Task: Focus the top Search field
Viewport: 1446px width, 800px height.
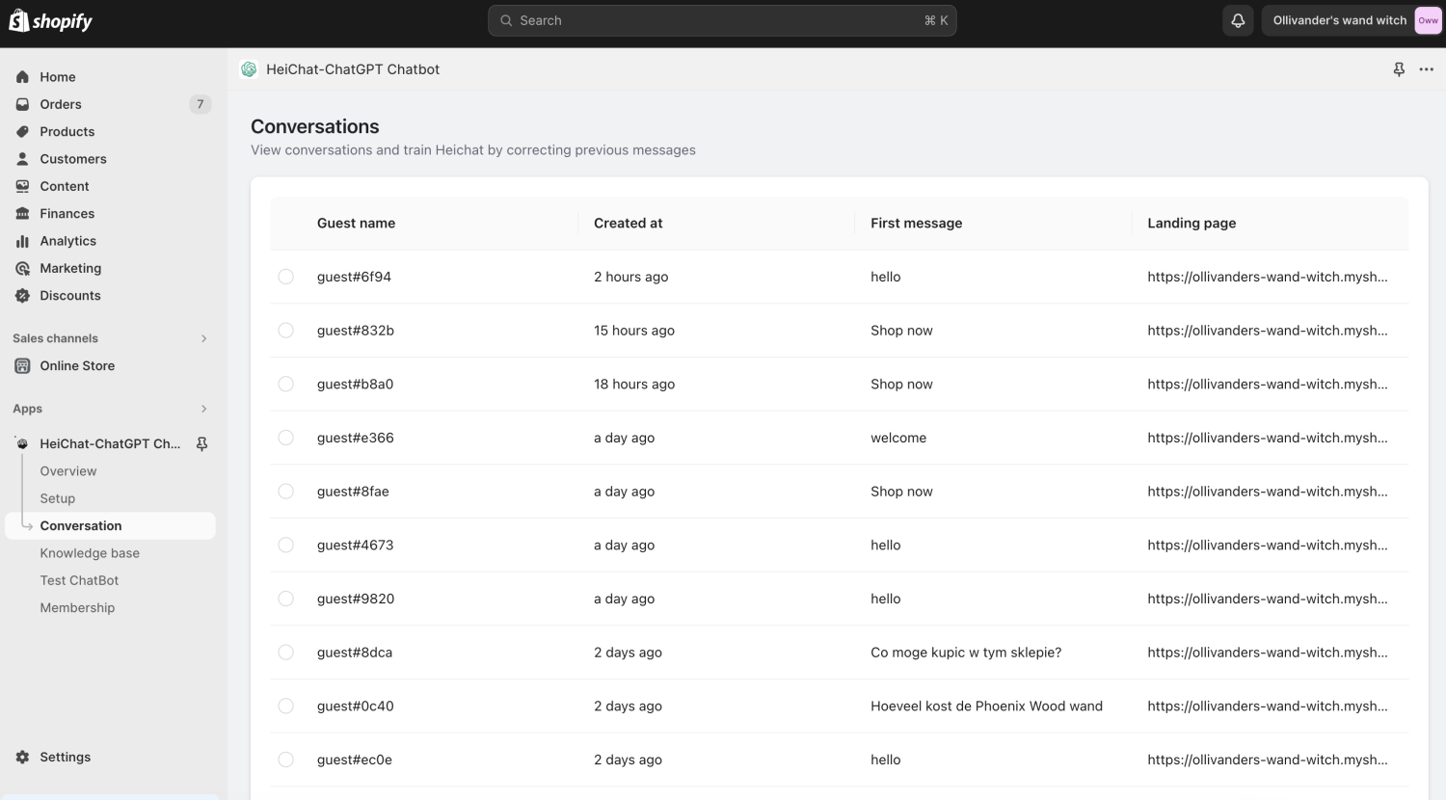Action: [722, 20]
